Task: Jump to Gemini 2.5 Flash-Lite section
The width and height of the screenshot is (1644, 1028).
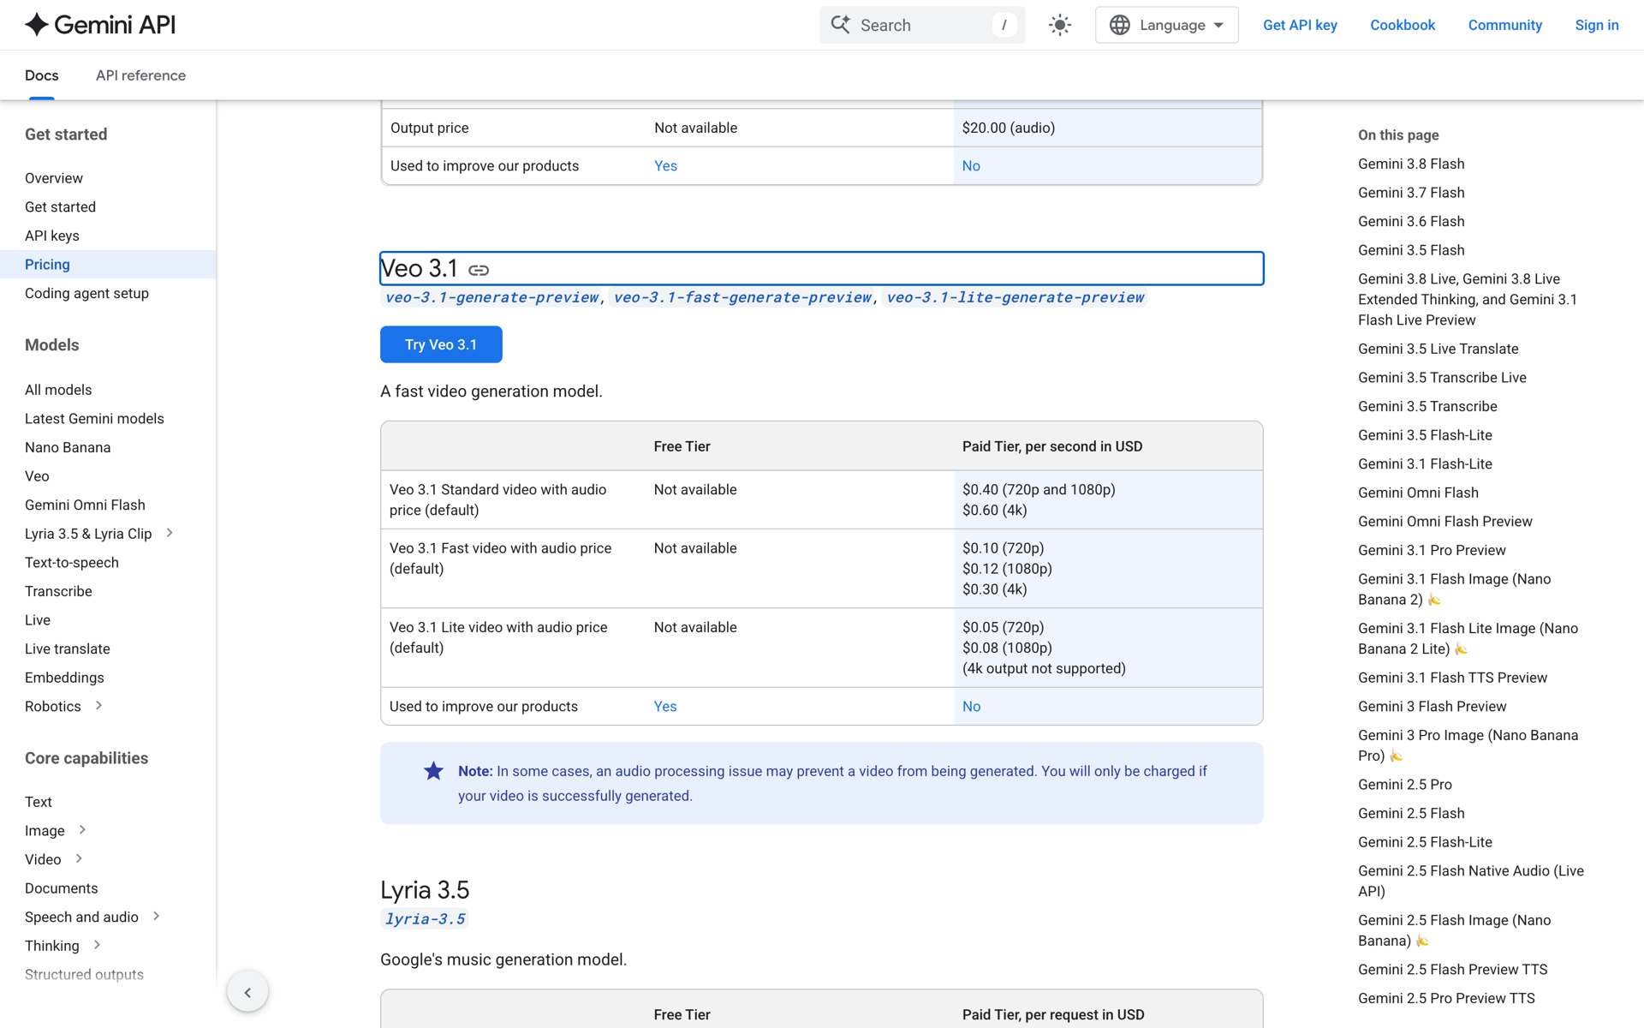Action: (x=1425, y=842)
